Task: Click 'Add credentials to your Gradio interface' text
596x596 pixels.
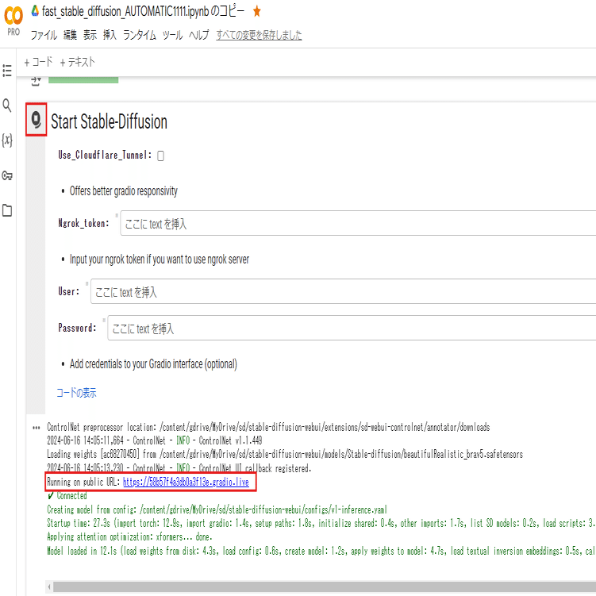Action: tap(153, 363)
